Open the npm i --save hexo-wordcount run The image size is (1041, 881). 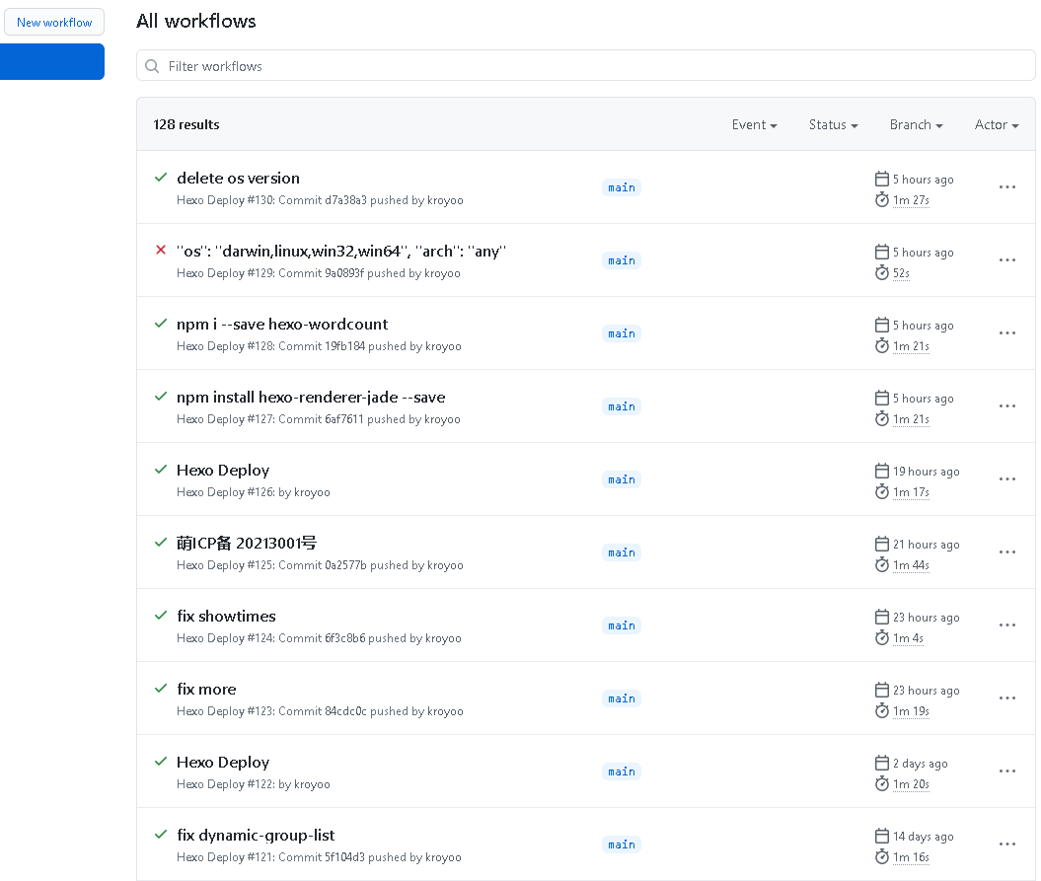coord(282,325)
